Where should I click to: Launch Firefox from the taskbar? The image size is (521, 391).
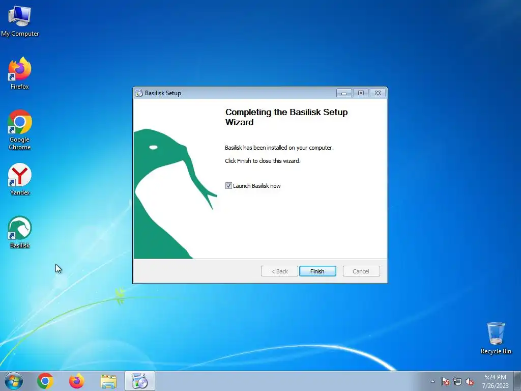(76, 381)
